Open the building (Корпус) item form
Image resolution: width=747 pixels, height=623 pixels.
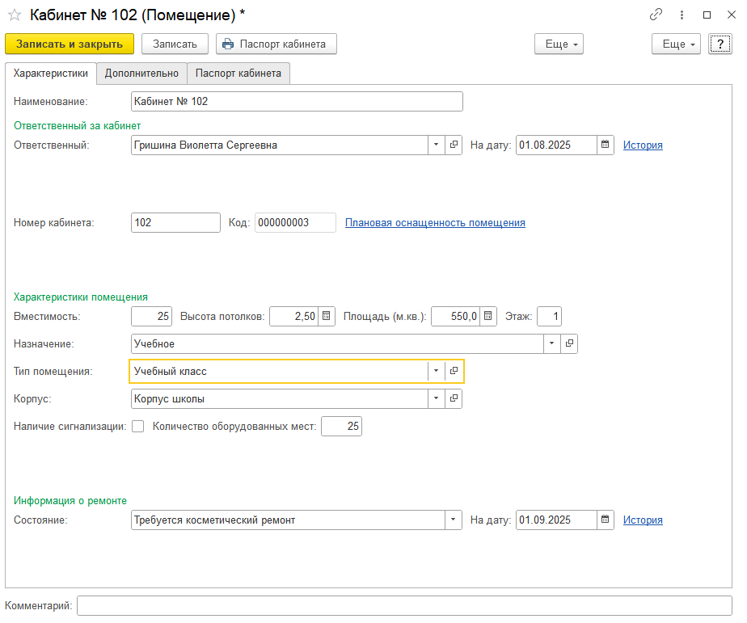click(454, 399)
